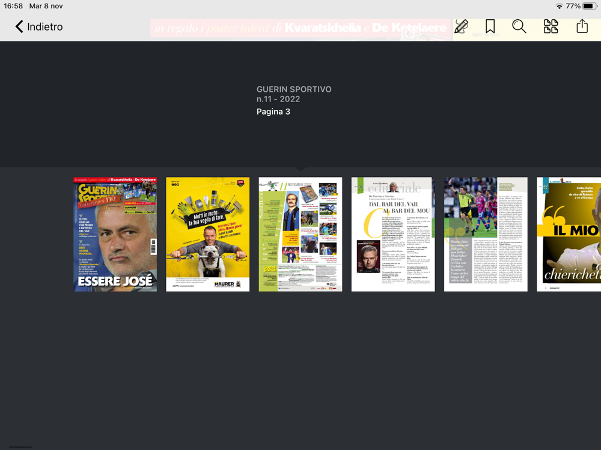
Task: Open the pencil annotation tool
Action: click(462, 26)
